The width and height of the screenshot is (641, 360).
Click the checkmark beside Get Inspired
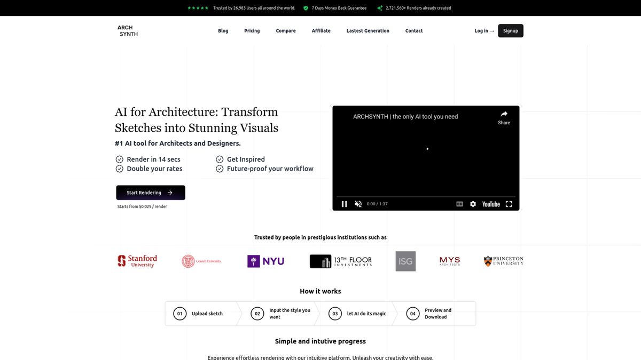tap(220, 159)
